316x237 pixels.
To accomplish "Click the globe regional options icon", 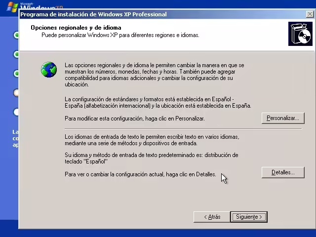I will [x=49, y=70].
